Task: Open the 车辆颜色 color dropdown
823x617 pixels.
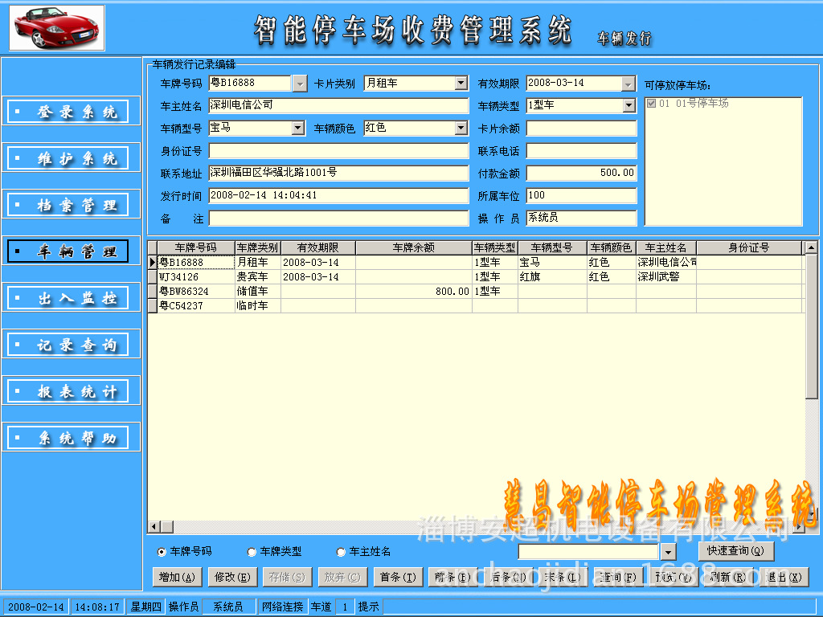Action: tap(460, 128)
